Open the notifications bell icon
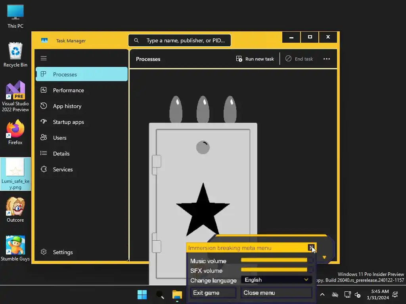The image size is (406, 304). click(x=395, y=294)
